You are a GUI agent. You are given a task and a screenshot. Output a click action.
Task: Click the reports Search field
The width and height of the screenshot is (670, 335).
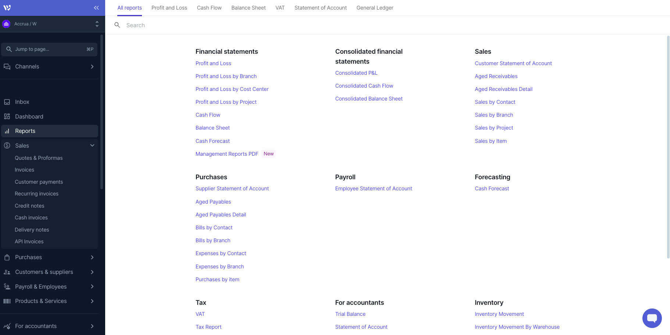coord(257,25)
